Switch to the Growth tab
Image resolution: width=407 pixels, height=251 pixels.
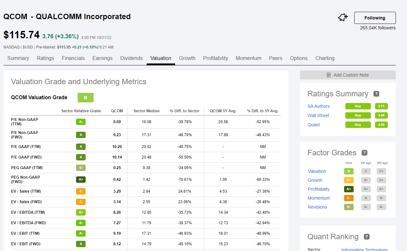(x=187, y=58)
